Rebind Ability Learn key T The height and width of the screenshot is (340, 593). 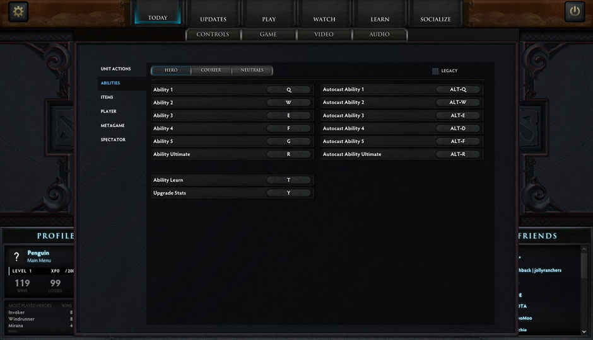click(x=288, y=180)
